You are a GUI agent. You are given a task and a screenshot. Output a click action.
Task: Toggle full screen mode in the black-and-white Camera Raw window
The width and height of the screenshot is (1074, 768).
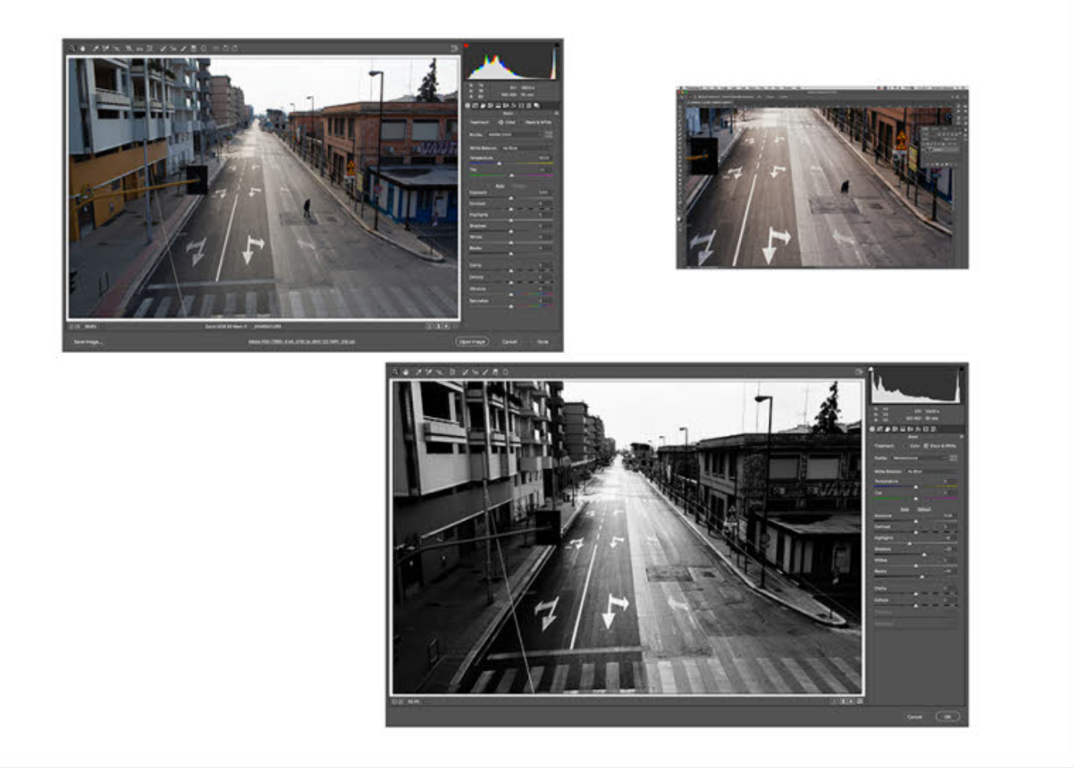click(x=859, y=372)
